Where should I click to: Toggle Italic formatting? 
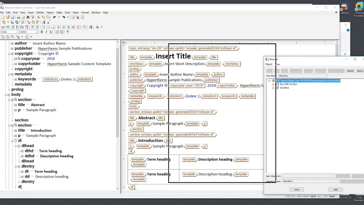pos(46,32)
